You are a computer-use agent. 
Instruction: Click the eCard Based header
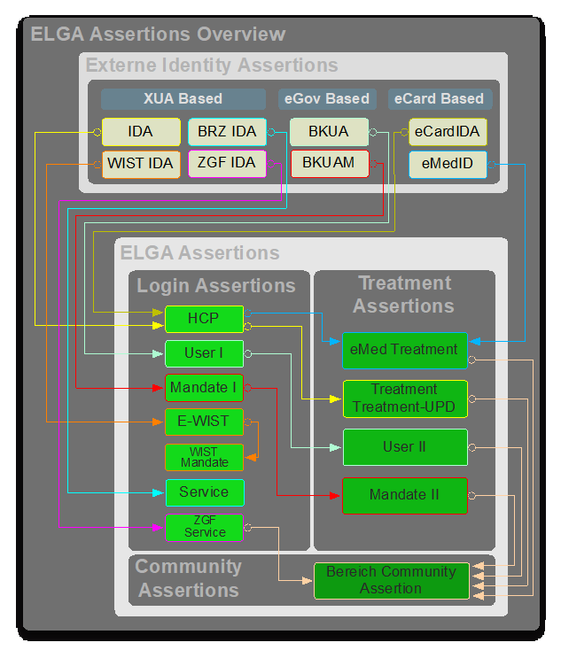coord(440,98)
